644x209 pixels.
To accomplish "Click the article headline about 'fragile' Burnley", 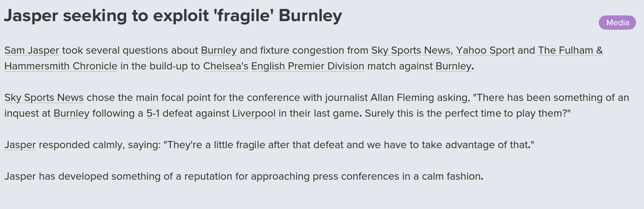I will tap(172, 16).
